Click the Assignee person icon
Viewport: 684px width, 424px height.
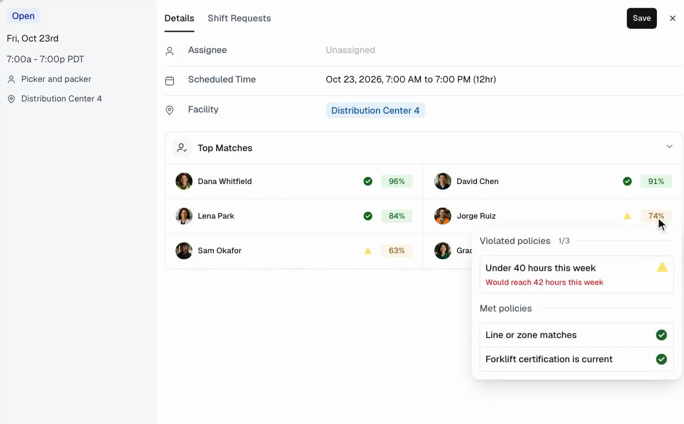(170, 51)
